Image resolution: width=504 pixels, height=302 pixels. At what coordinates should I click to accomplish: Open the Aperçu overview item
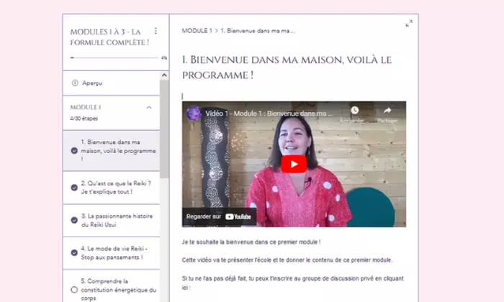point(111,83)
